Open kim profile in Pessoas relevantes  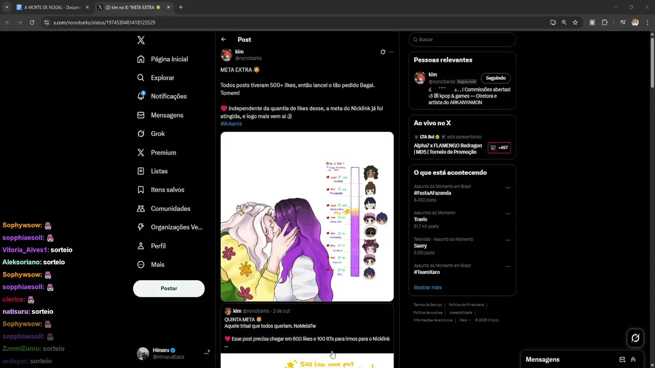pos(433,75)
